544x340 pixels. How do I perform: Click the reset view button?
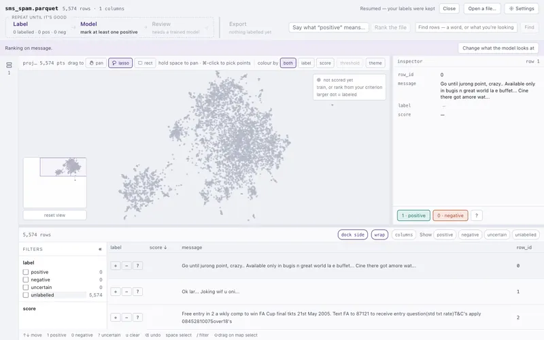point(55,215)
